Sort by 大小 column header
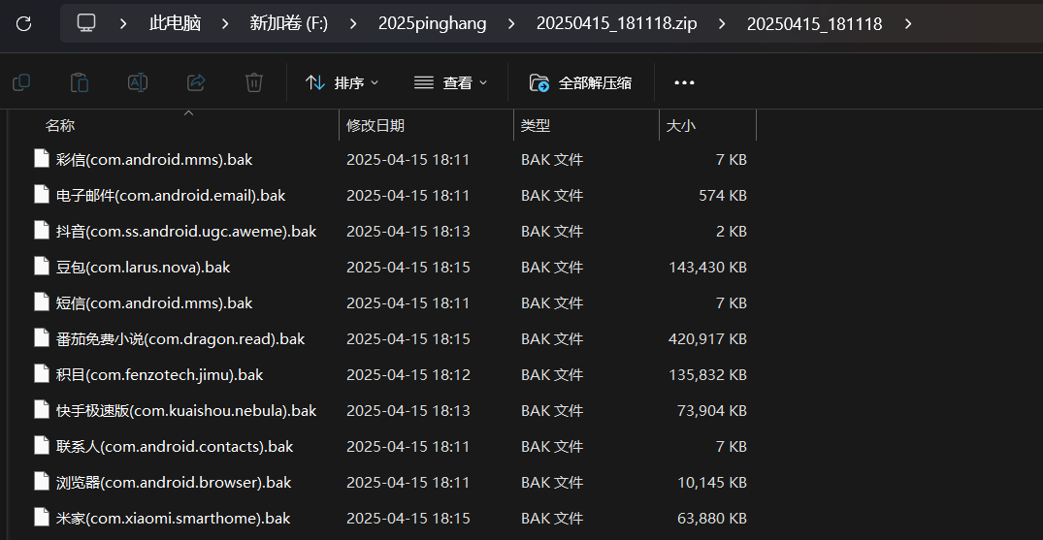The image size is (1043, 540). pyautogui.click(x=681, y=125)
